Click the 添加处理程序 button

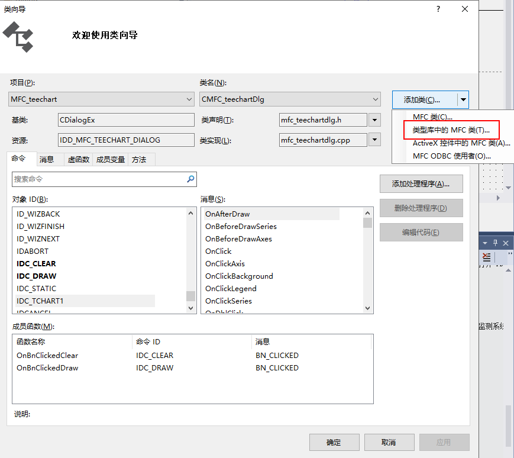tap(421, 183)
